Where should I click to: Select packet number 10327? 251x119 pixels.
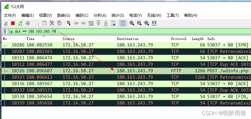[x=126, y=77]
